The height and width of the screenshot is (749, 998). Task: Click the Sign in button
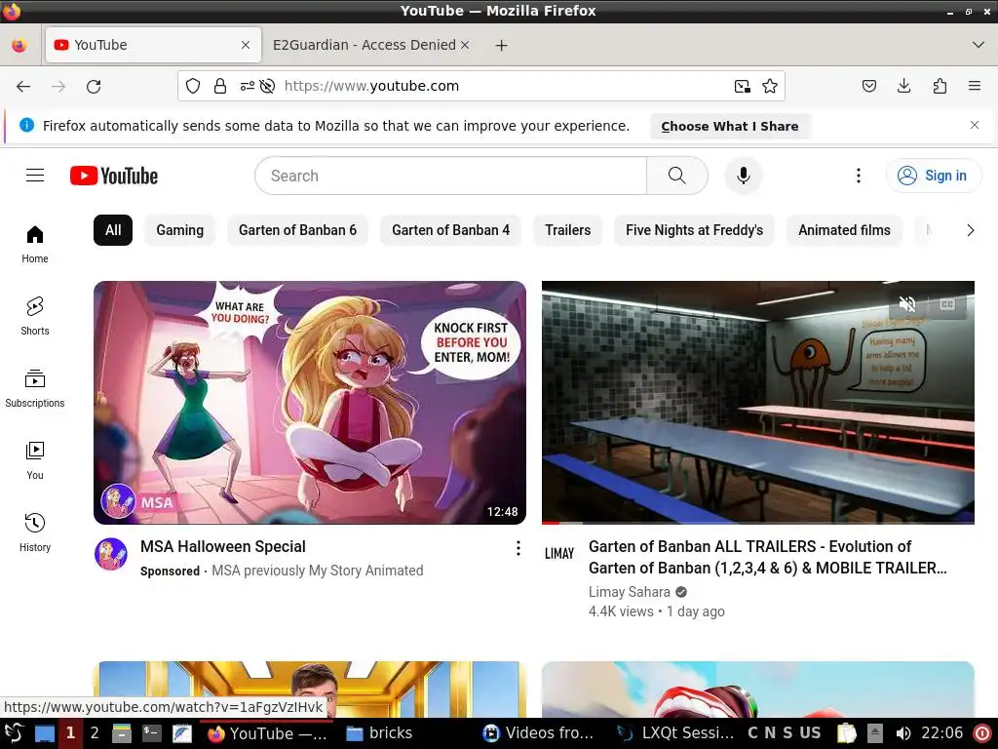[933, 176]
